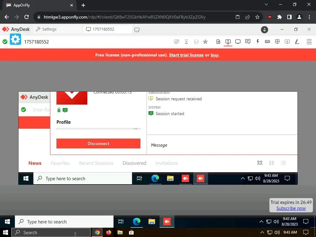This screenshot has height=237, width=316.
Task: Click the buy link in red banner
Action: (x=214, y=55)
